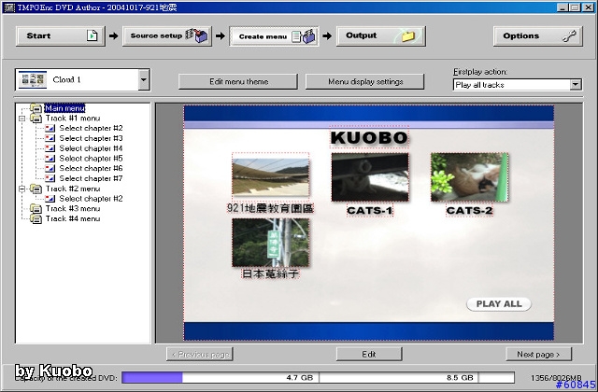This screenshot has height=392, width=598.
Task: Click the CATS-1 video thumbnail
Action: pyautogui.click(x=370, y=177)
